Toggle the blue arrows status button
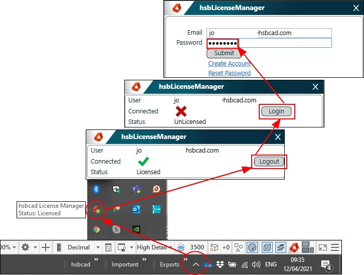Viewport: 364px width, 275px height. [x=281, y=247]
